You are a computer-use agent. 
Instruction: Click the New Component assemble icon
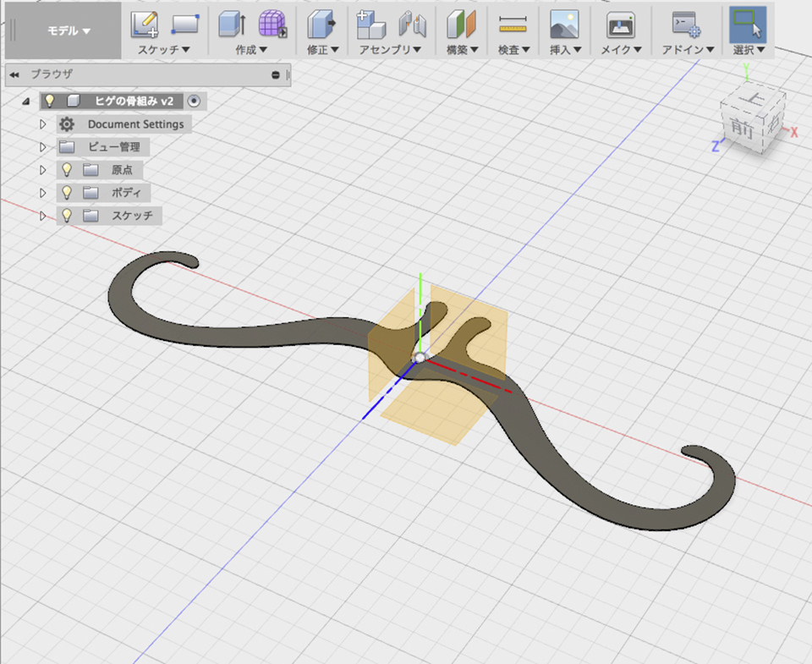(370, 25)
